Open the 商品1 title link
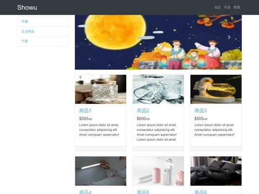Viewport: 259px width, 194px height. pyautogui.click(x=85, y=111)
